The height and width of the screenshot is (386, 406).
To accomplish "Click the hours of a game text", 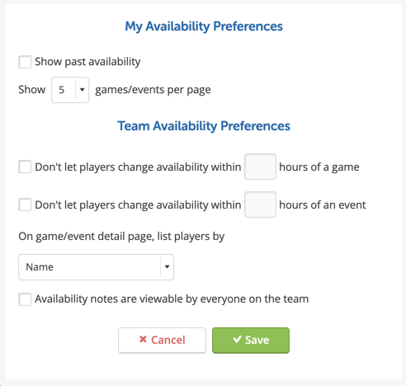I will click(319, 167).
